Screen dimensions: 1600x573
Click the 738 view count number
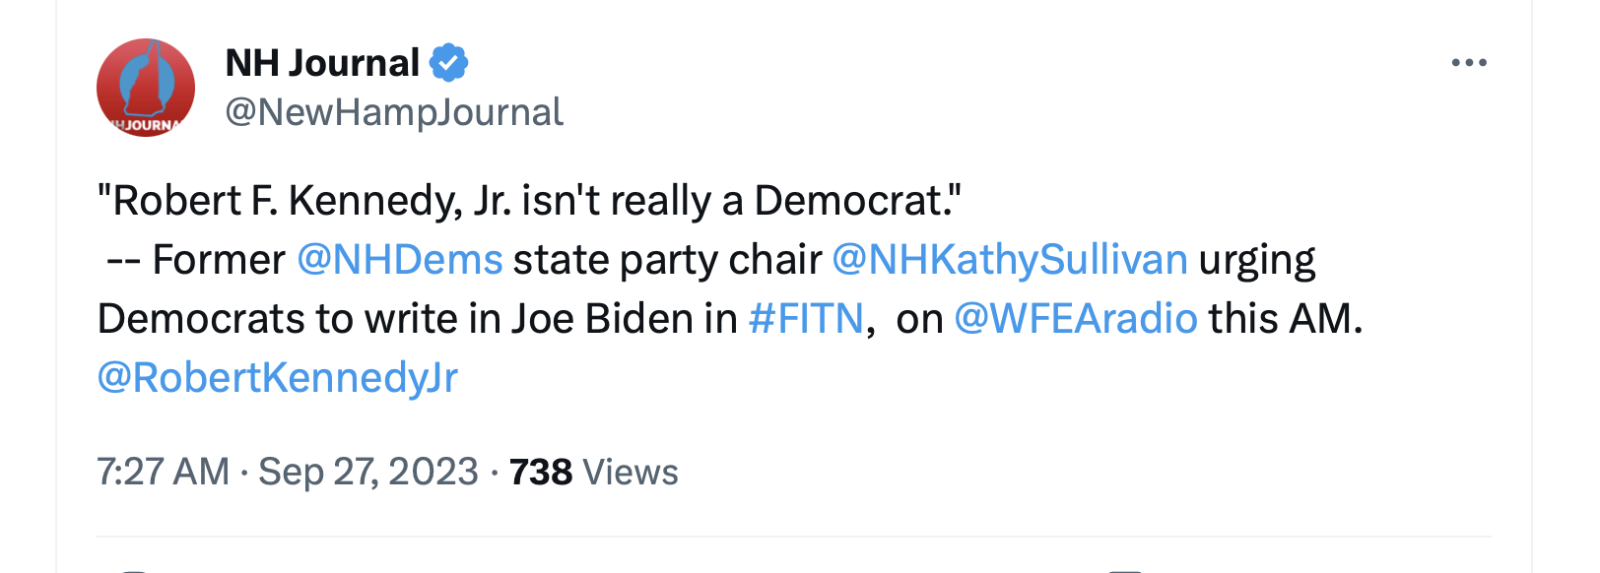coord(541,473)
